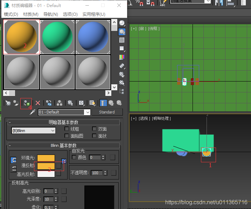
Task: Click sample slots scroll down arrow
Action: pyautogui.click(x=114, y=87)
